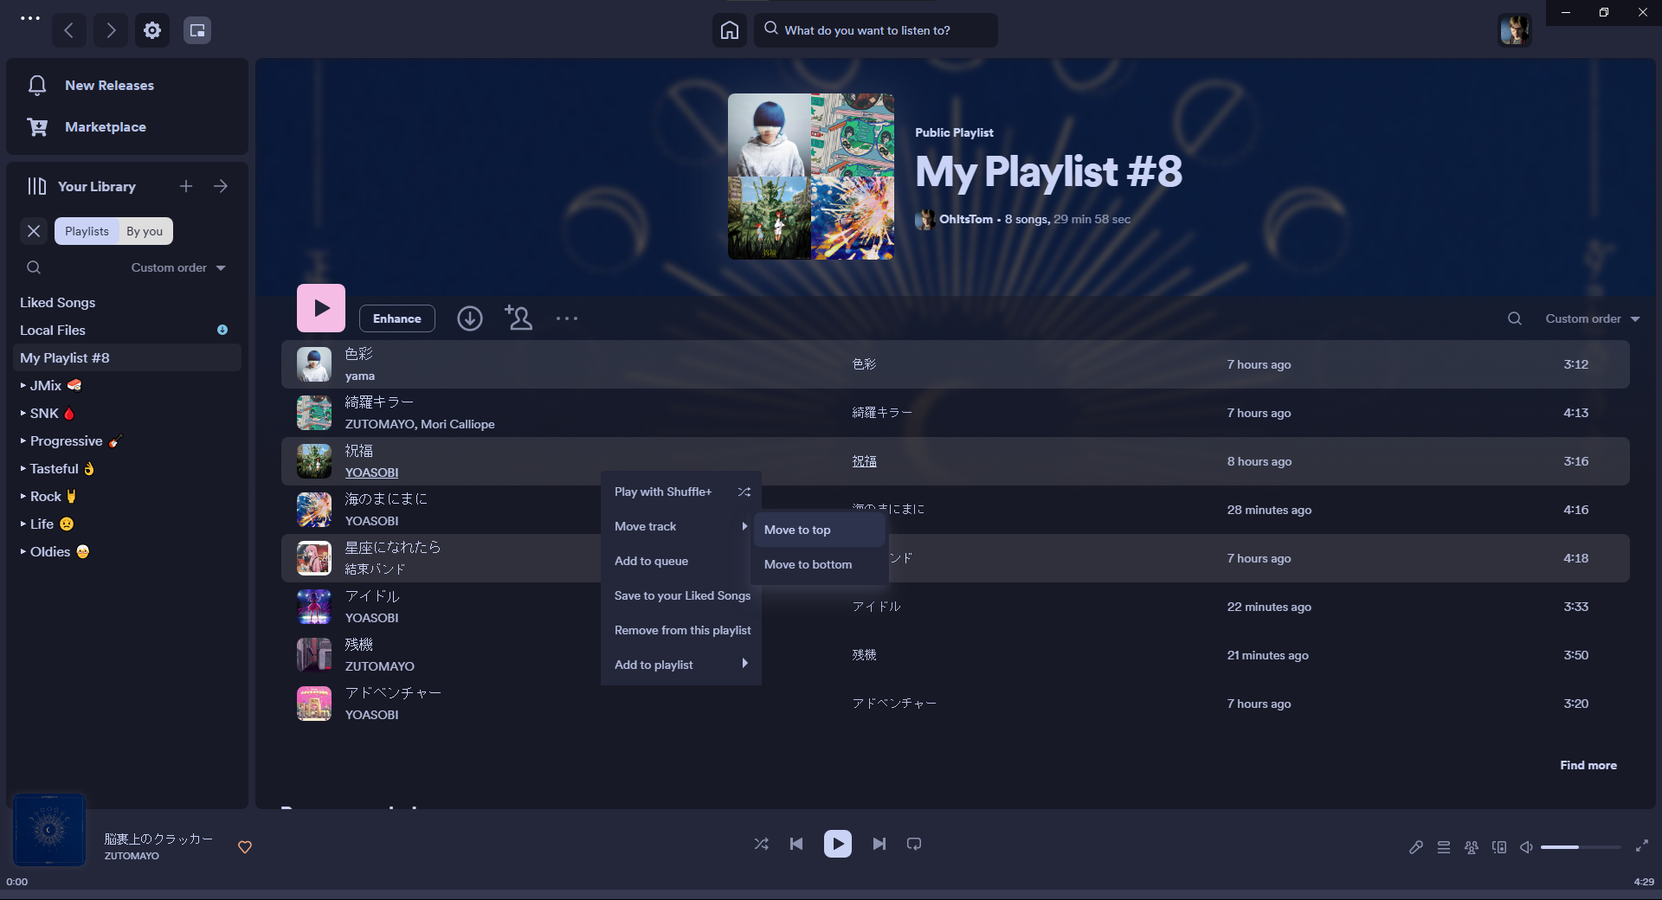Open the user profile avatar
This screenshot has width=1662, height=900.
pyautogui.click(x=1515, y=30)
